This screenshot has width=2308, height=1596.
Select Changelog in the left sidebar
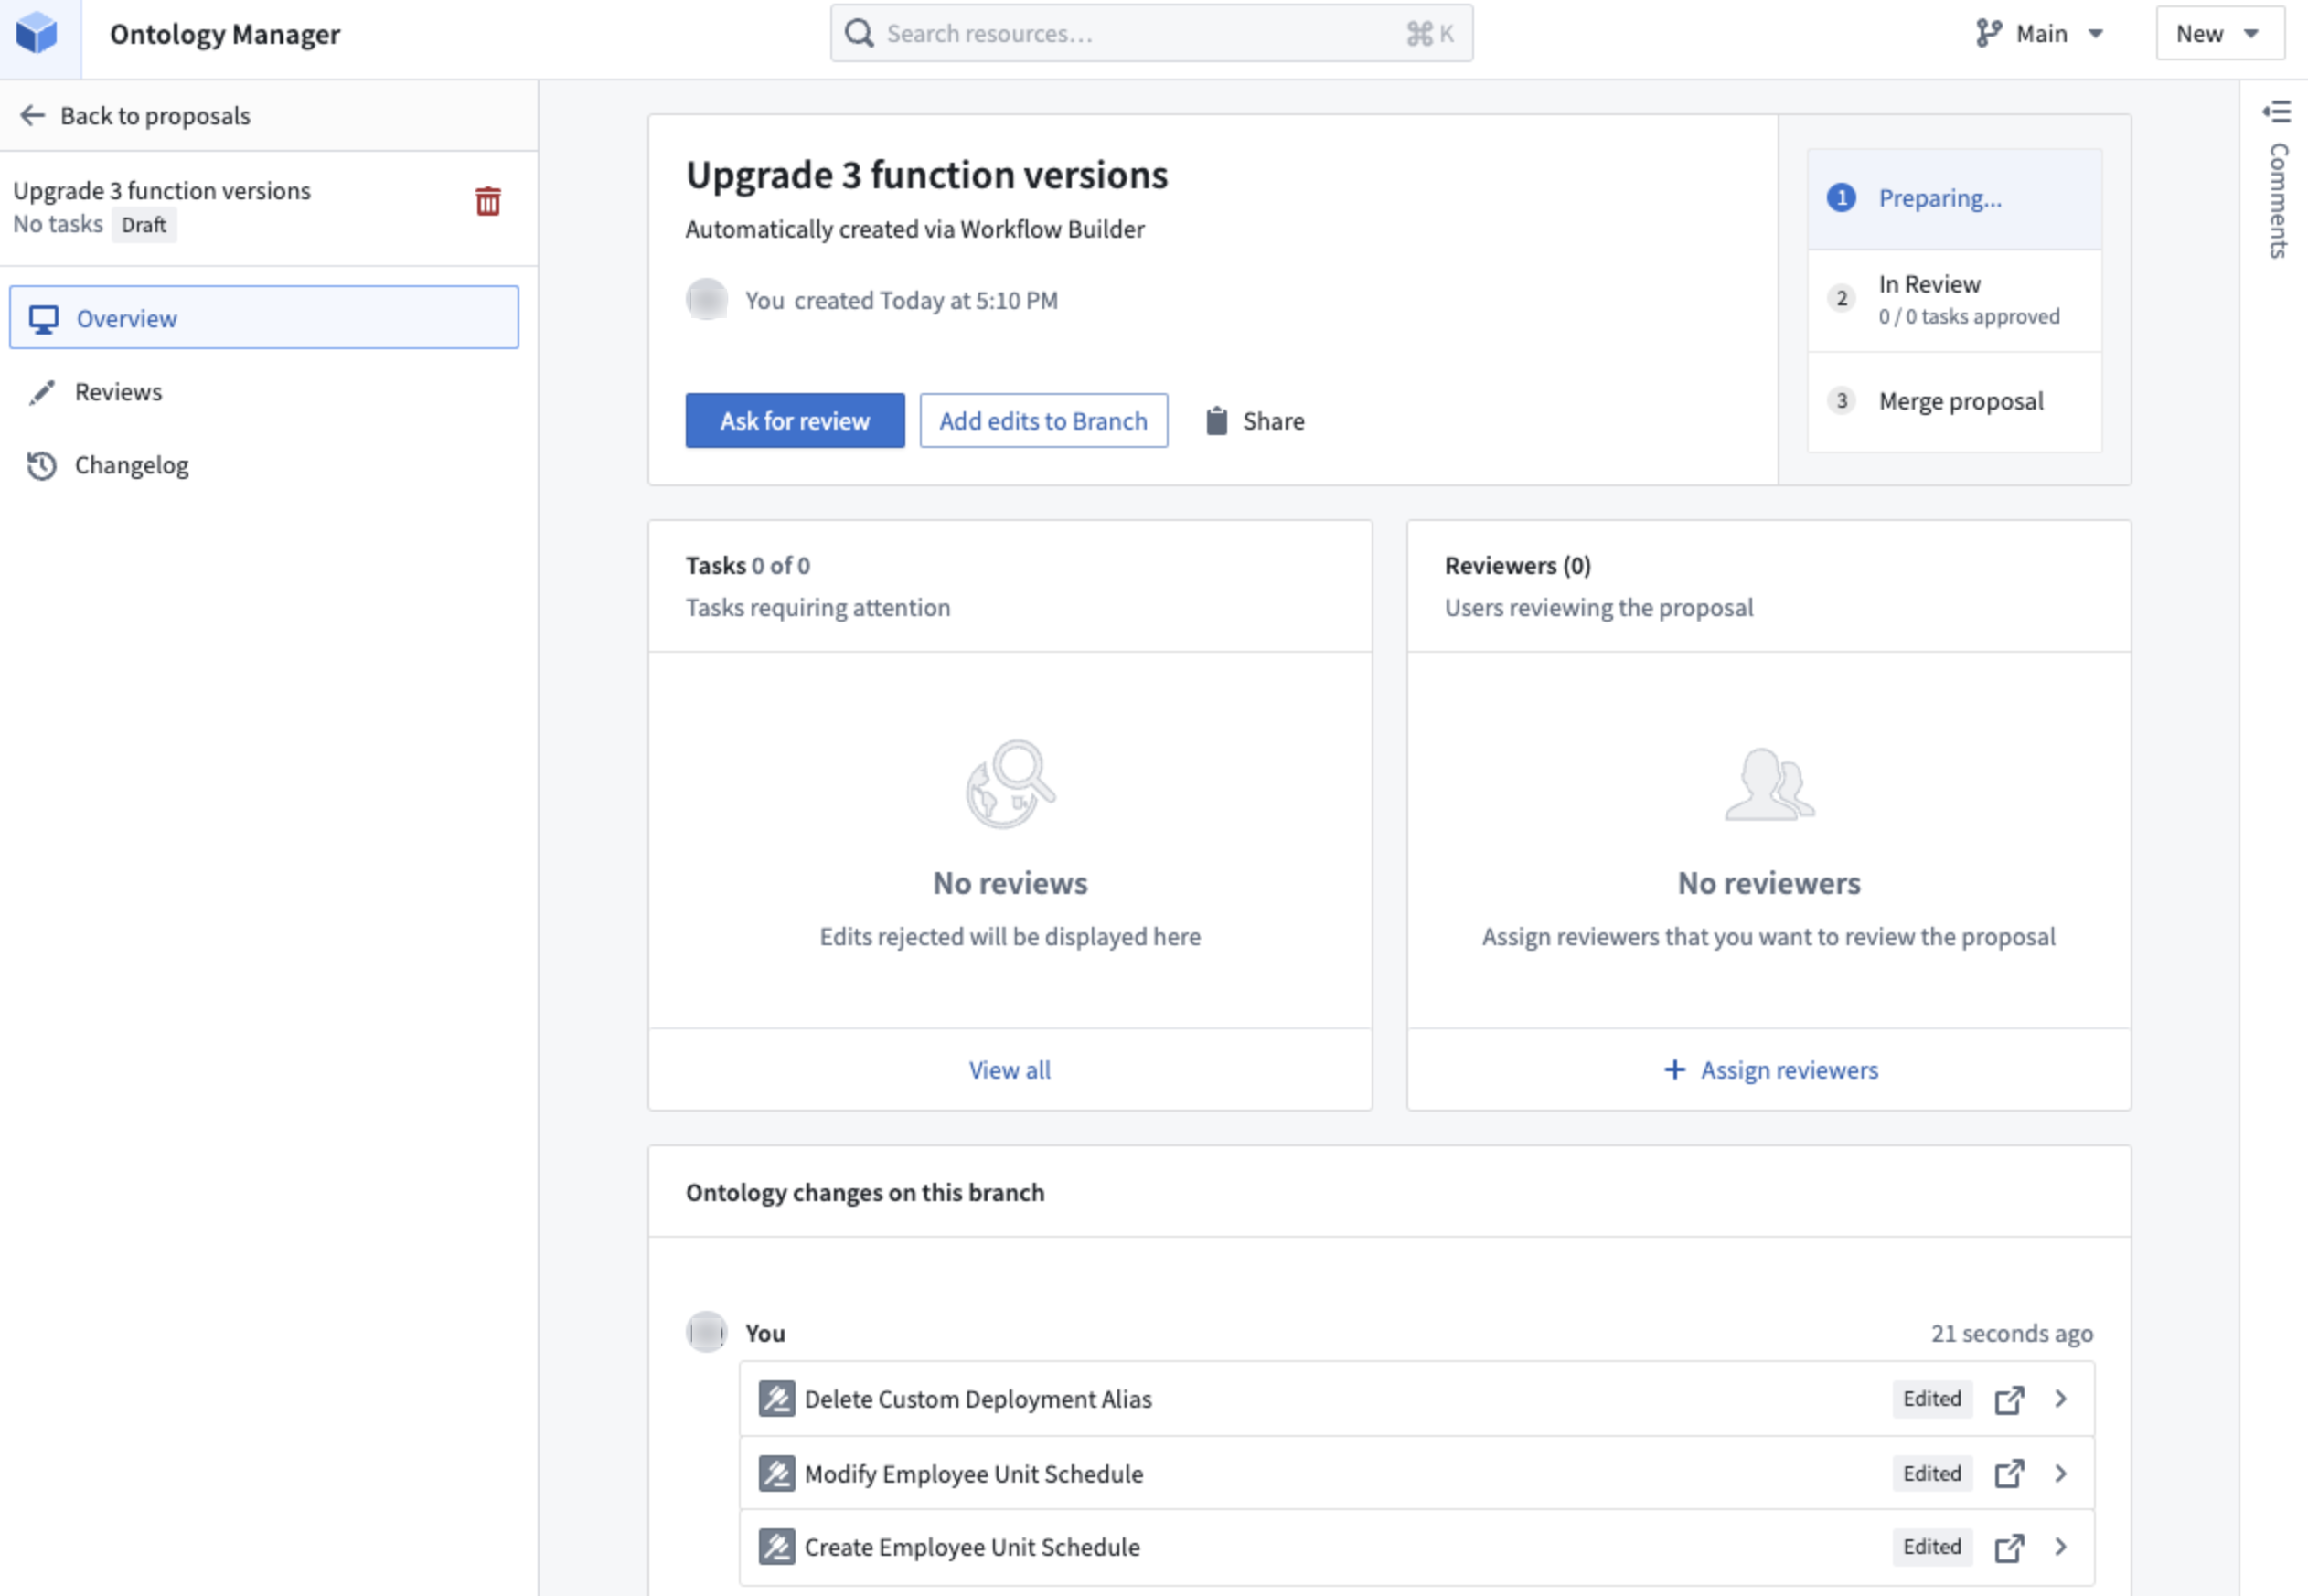click(131, 465)
